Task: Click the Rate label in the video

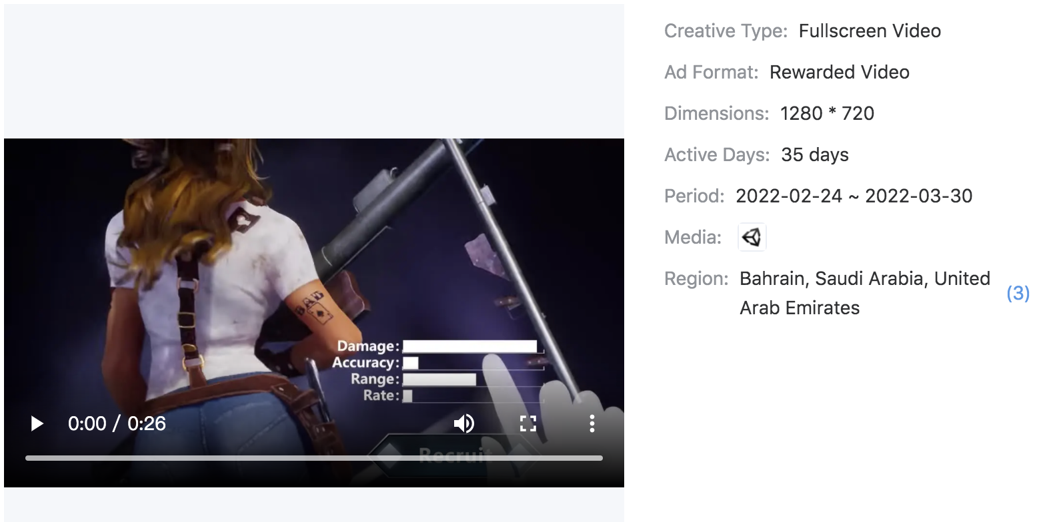Action: [381, 395]
